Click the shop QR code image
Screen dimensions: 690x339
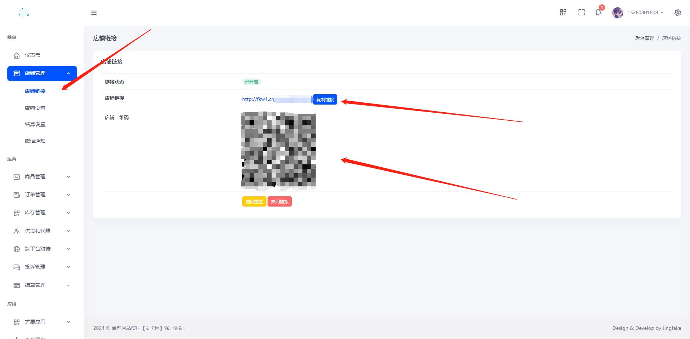tap(278, 151)
